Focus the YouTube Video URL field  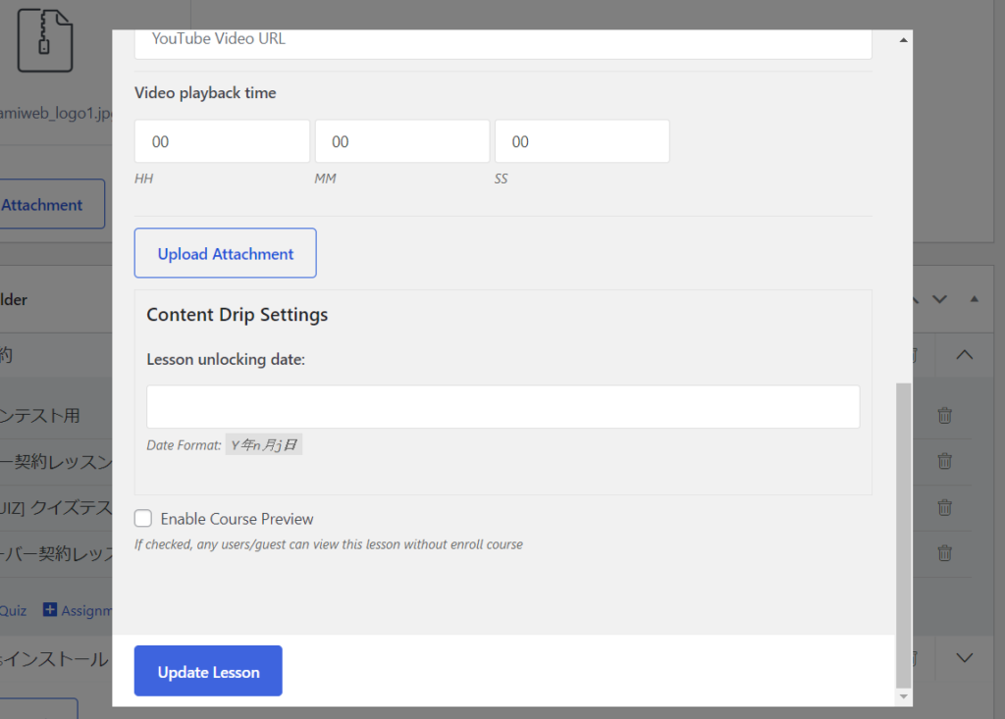[502, 41]
